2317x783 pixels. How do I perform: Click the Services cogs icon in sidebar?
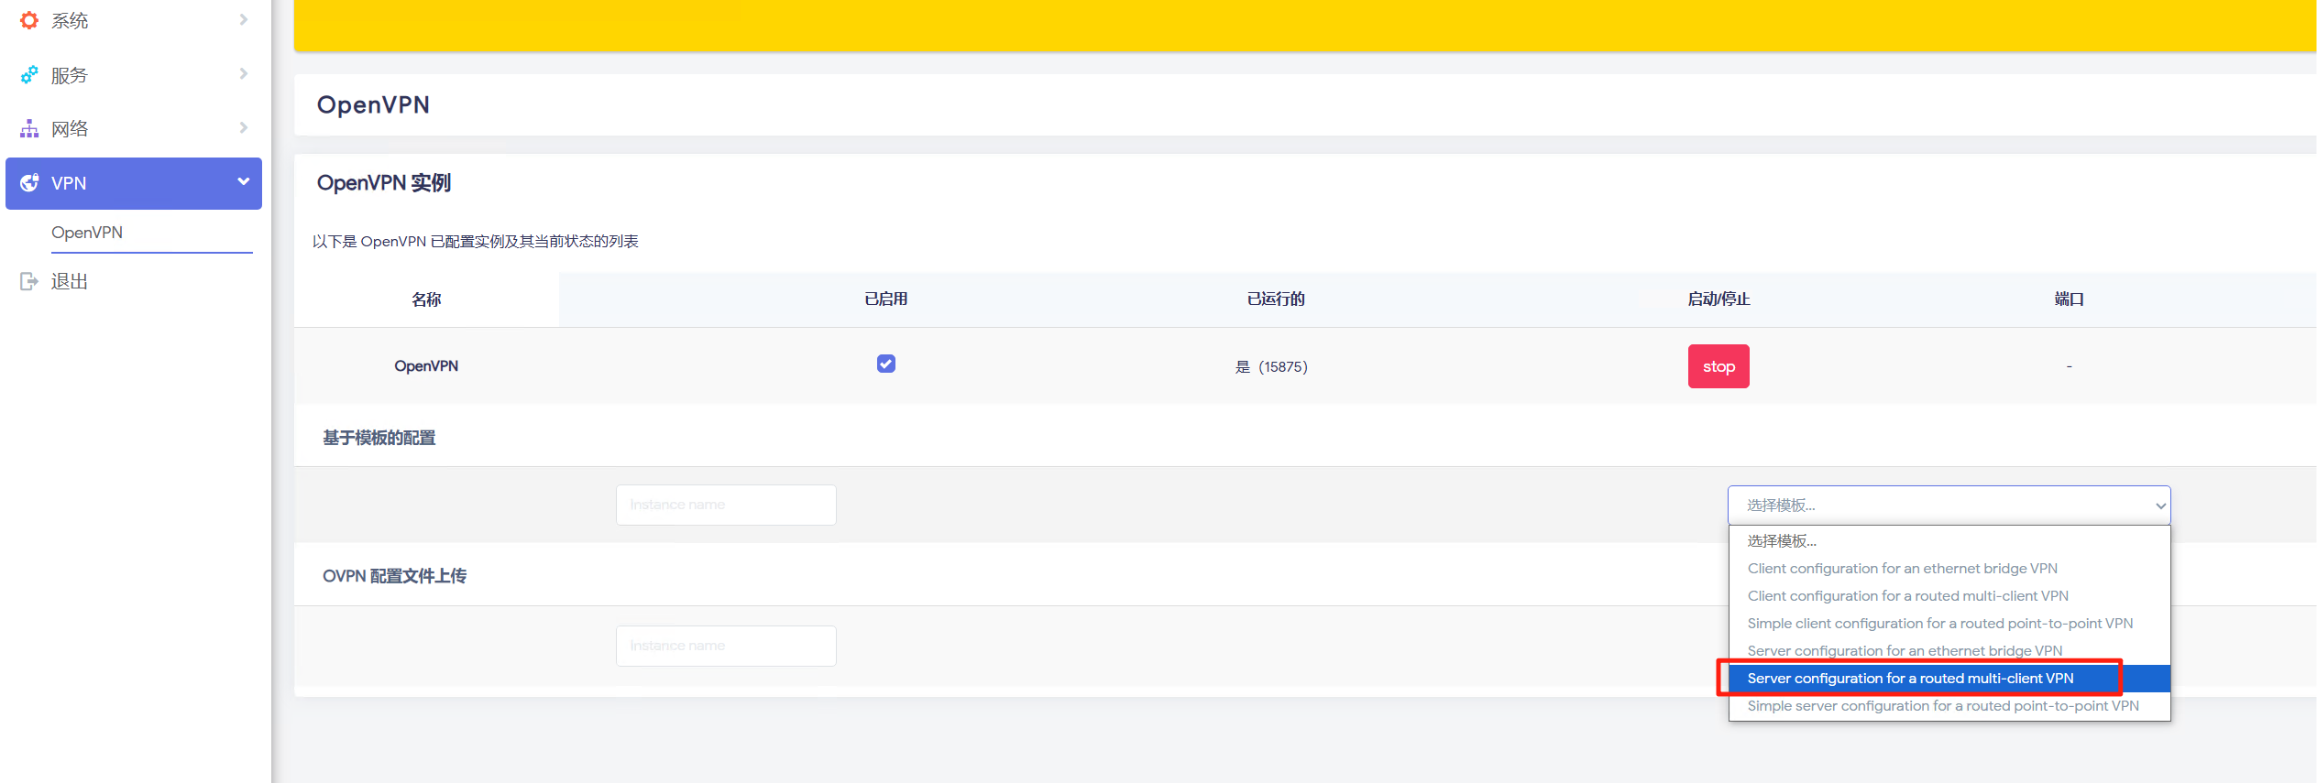(x=29, y=75)
